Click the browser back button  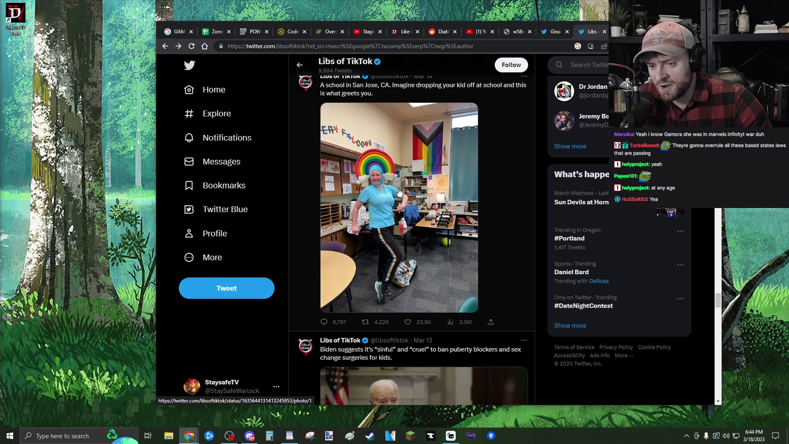165,46
